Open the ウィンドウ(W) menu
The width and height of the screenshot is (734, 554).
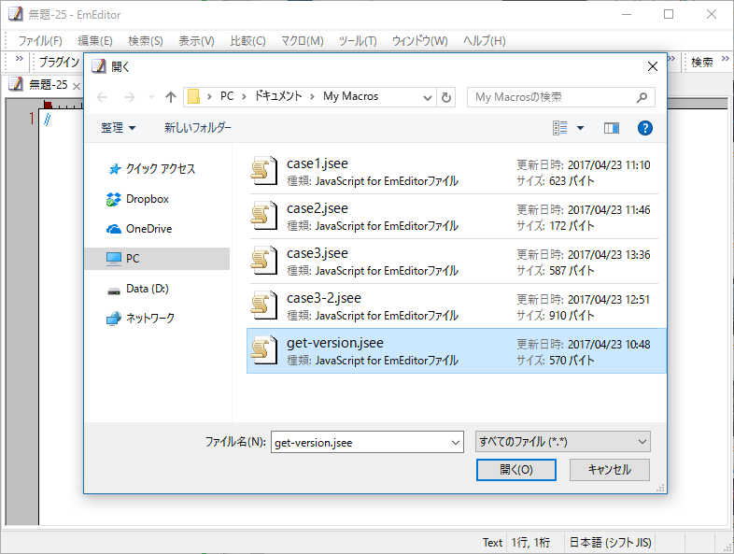pos(420,41)
